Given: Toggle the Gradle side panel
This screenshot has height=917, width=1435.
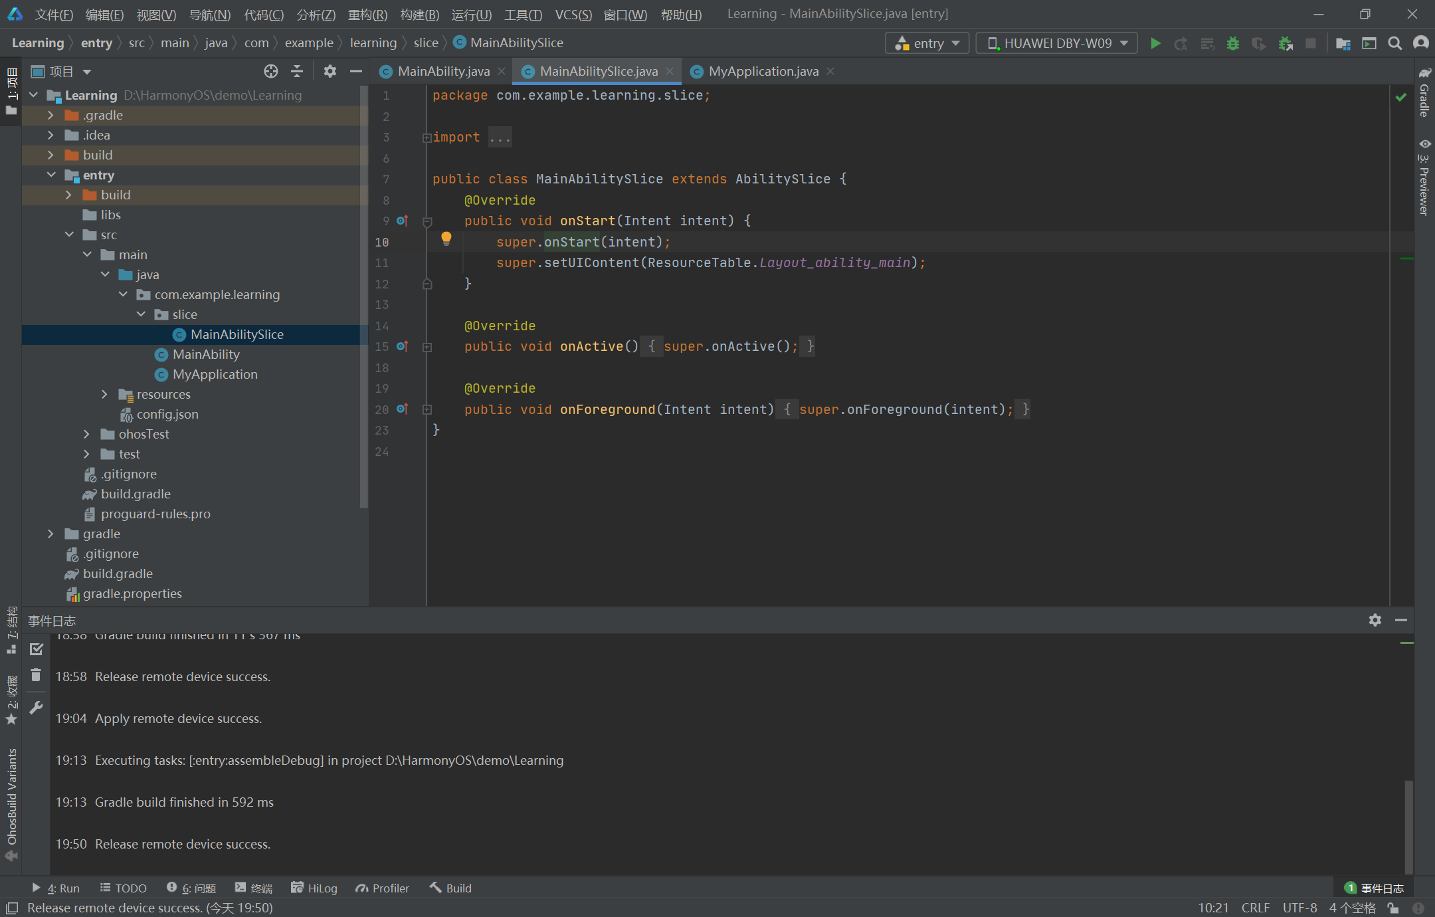Looking at the screenshot, I should point(1424,93).
